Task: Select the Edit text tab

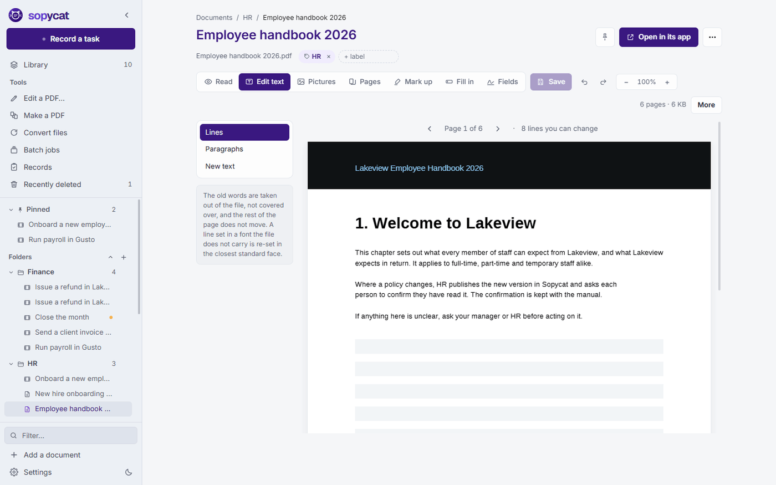Action: [x=264, y=82]
